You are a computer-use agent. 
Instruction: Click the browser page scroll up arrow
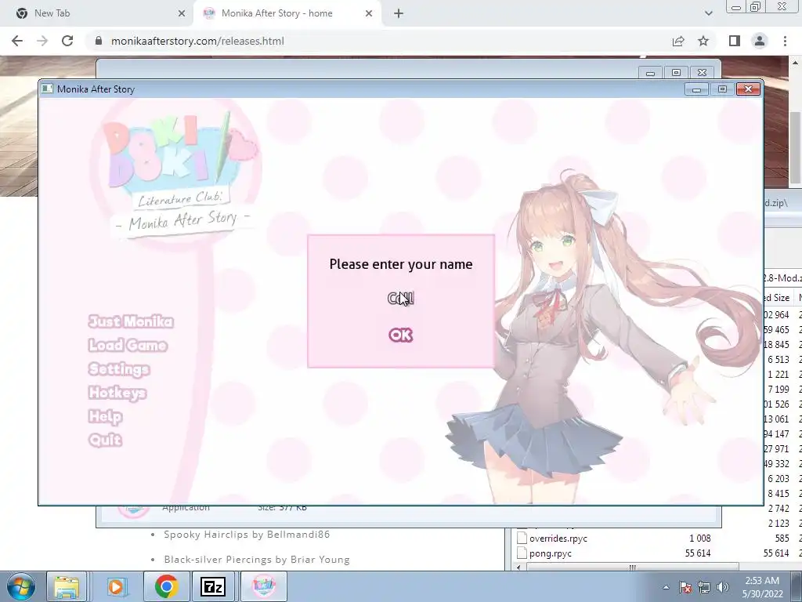click(795, 63)
